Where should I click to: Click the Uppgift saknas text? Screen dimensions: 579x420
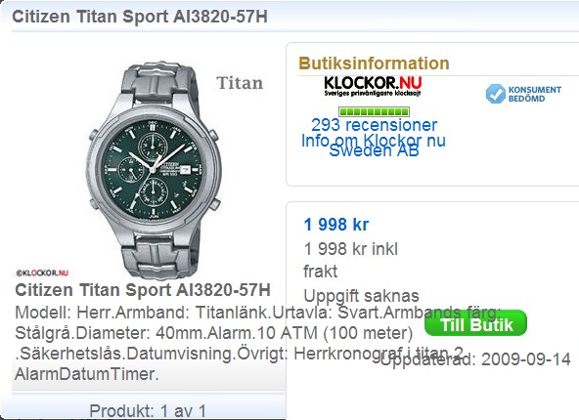pyautogui.click(x=361, y=296)
